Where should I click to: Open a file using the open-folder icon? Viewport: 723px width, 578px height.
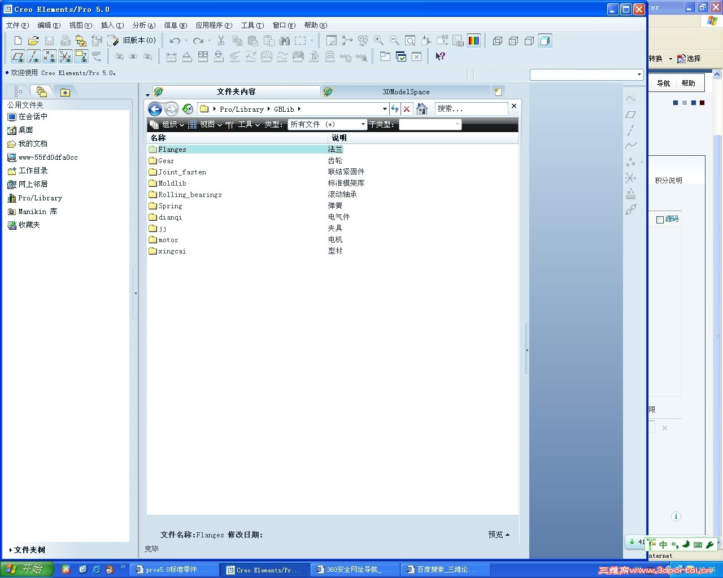click(34, 41)
